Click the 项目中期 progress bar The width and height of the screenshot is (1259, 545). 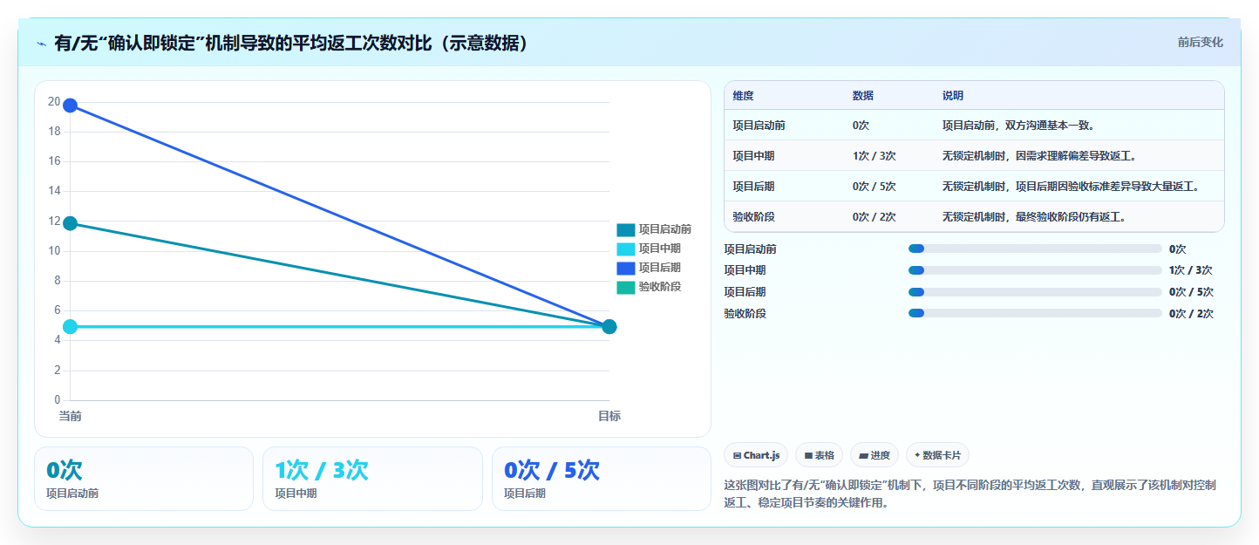[x=1035, y=270]
